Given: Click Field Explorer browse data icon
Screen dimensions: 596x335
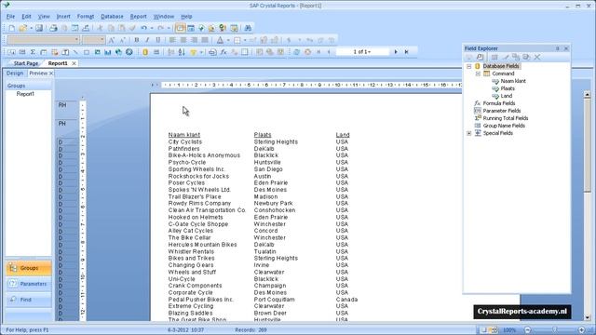Looking at the screenshot, I should (x=480, y=57).
